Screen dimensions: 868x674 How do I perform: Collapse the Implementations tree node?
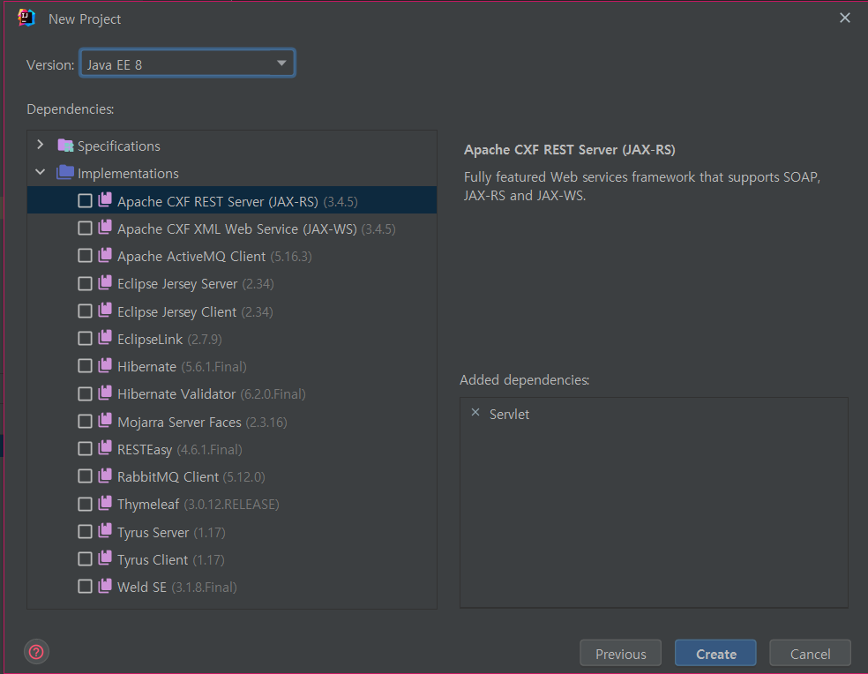(x=40, y=172)
